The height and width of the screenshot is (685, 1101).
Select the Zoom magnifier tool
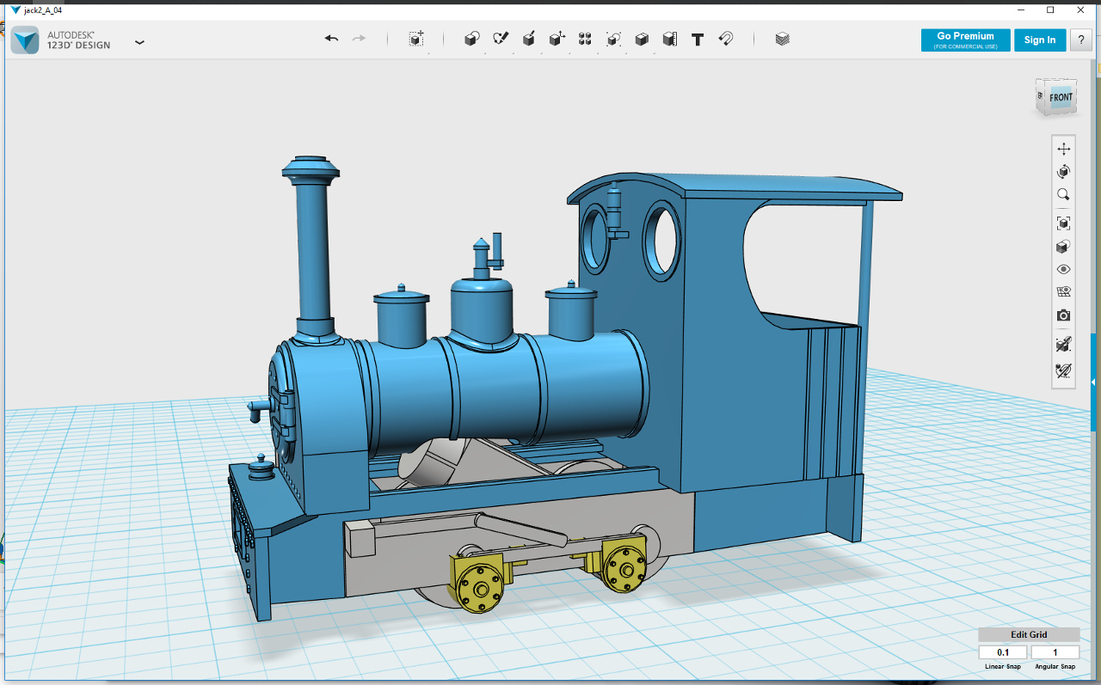[x=1063, y=195]
